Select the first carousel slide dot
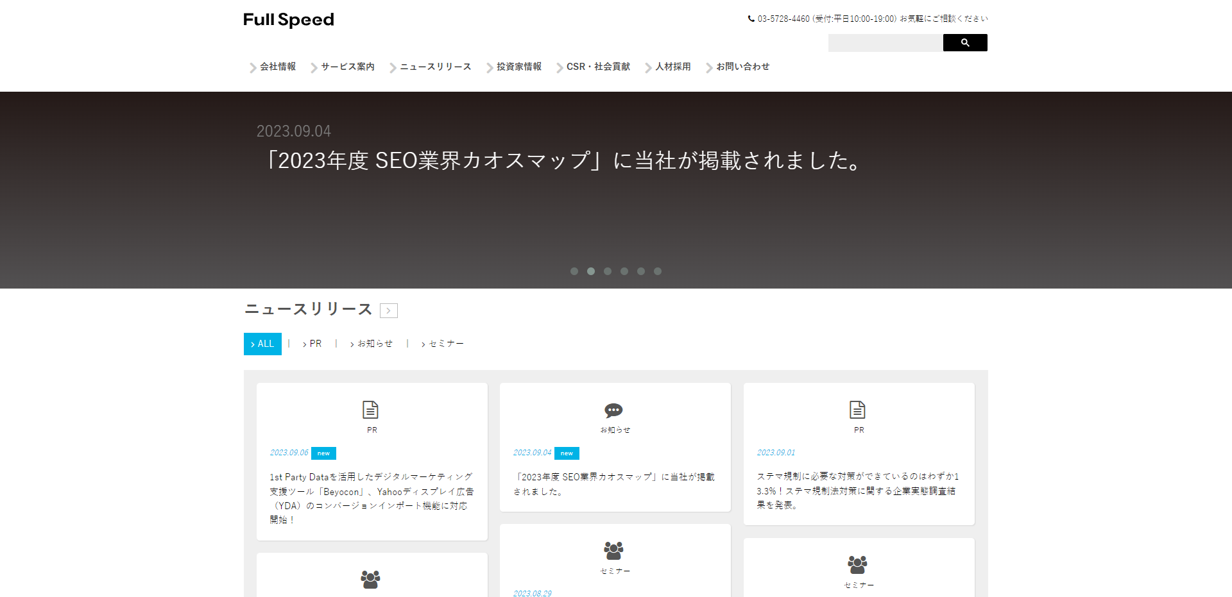Viewport: 1232px width, 597px height. pyautogui.click(x=574, y=271)
